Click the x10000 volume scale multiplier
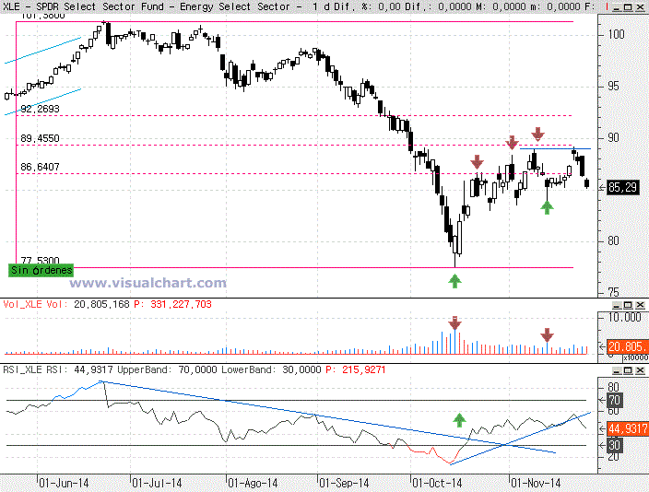 (x=635, y=357)
